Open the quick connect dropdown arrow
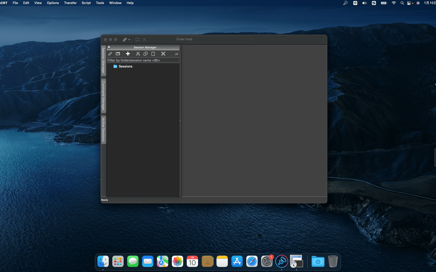 (129, 40)
